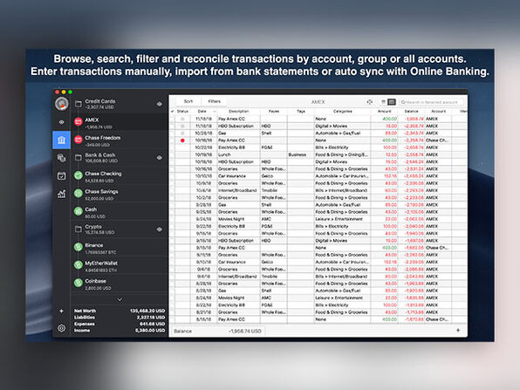Click Date column header sort arrow

[x=215, y=112]
